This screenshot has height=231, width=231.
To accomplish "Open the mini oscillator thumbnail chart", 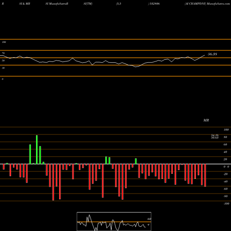I will click(114, 221).
